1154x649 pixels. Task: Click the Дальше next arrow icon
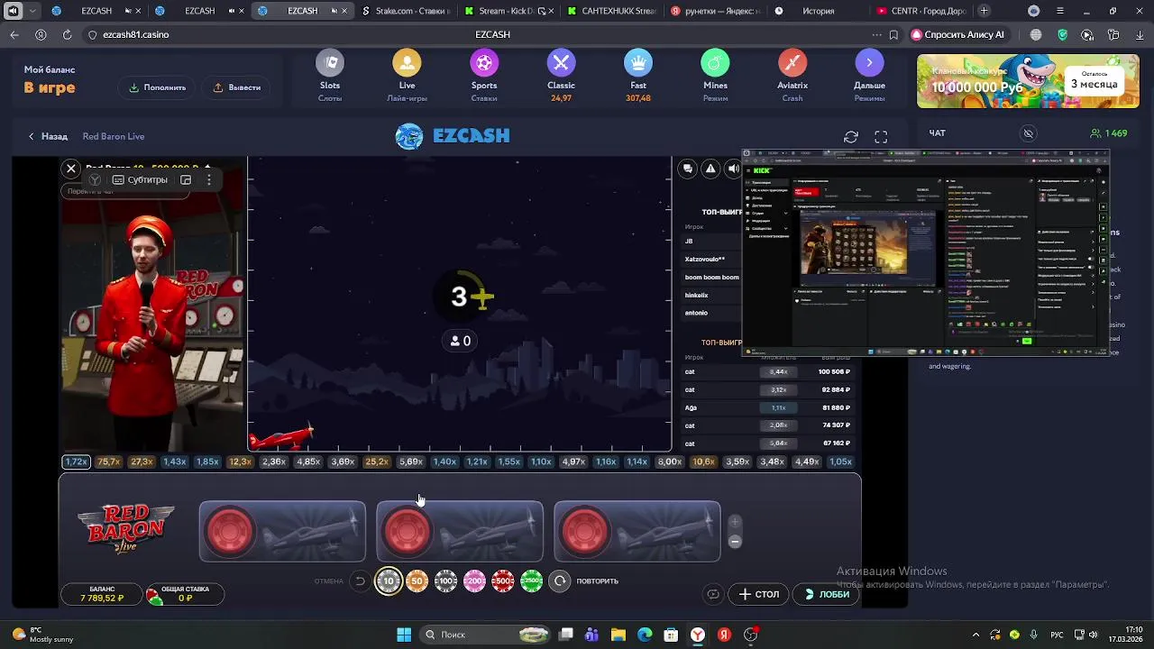869,63
